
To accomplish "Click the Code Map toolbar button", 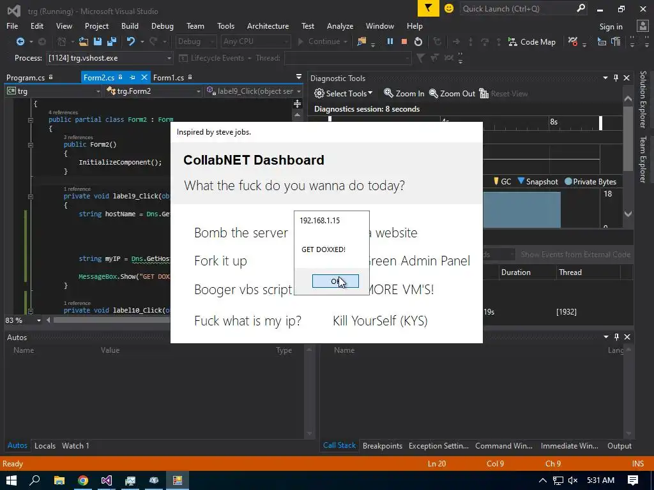I will [532, 41].
